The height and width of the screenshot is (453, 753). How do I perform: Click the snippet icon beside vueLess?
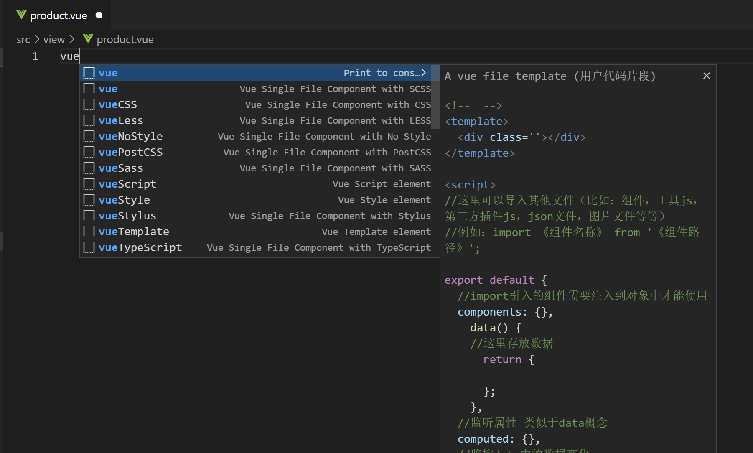click(x=89, y=120)
